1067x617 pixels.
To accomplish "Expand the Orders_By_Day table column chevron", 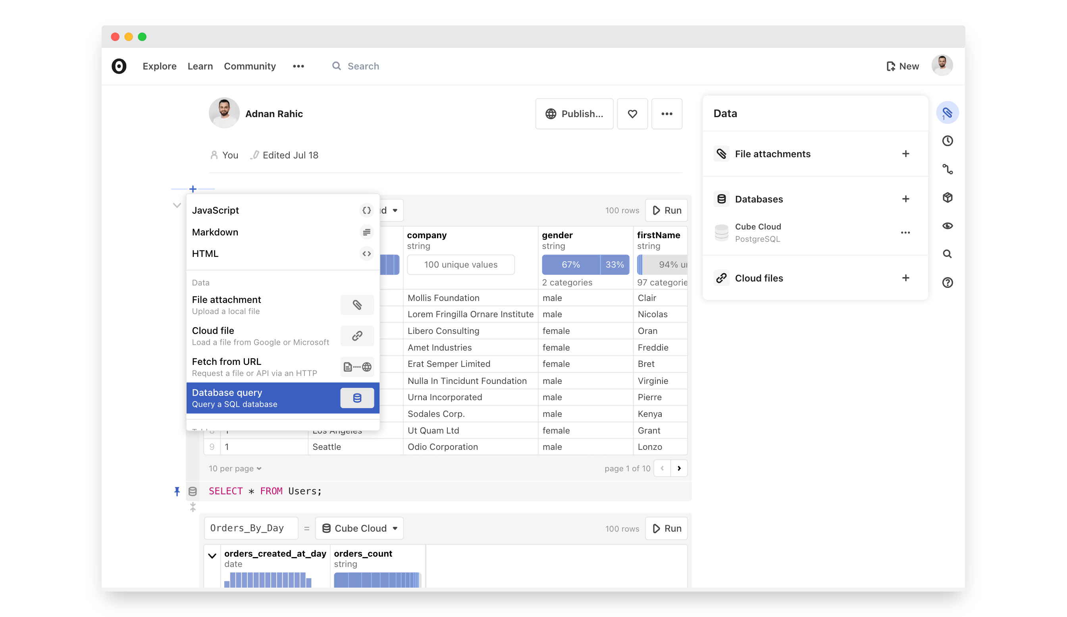I will point(212,555).
